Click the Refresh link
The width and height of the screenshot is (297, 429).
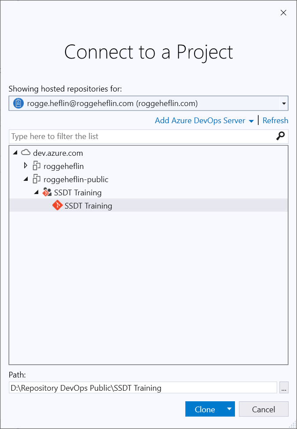tap(275, 120)
